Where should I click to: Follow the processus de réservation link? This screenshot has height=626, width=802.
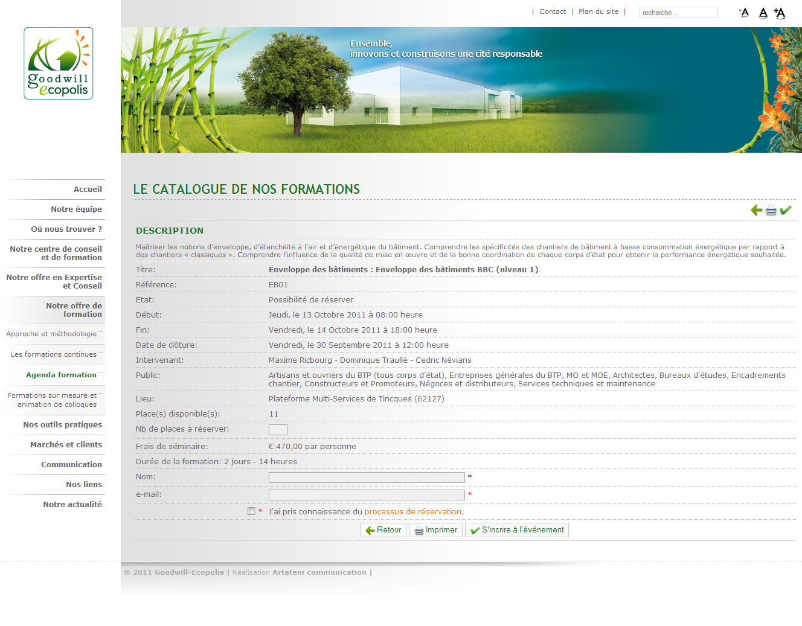412,512
